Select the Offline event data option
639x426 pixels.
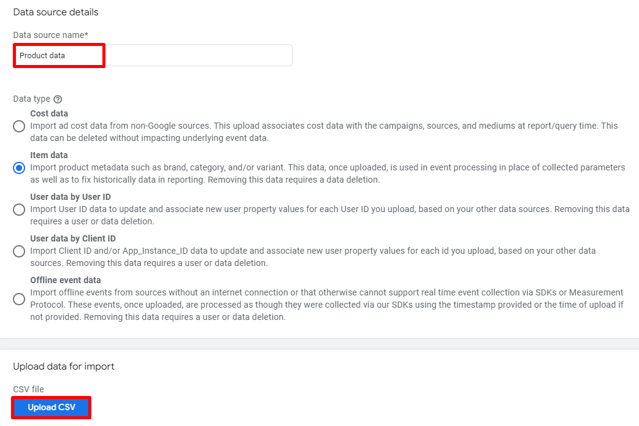(18, 299)
